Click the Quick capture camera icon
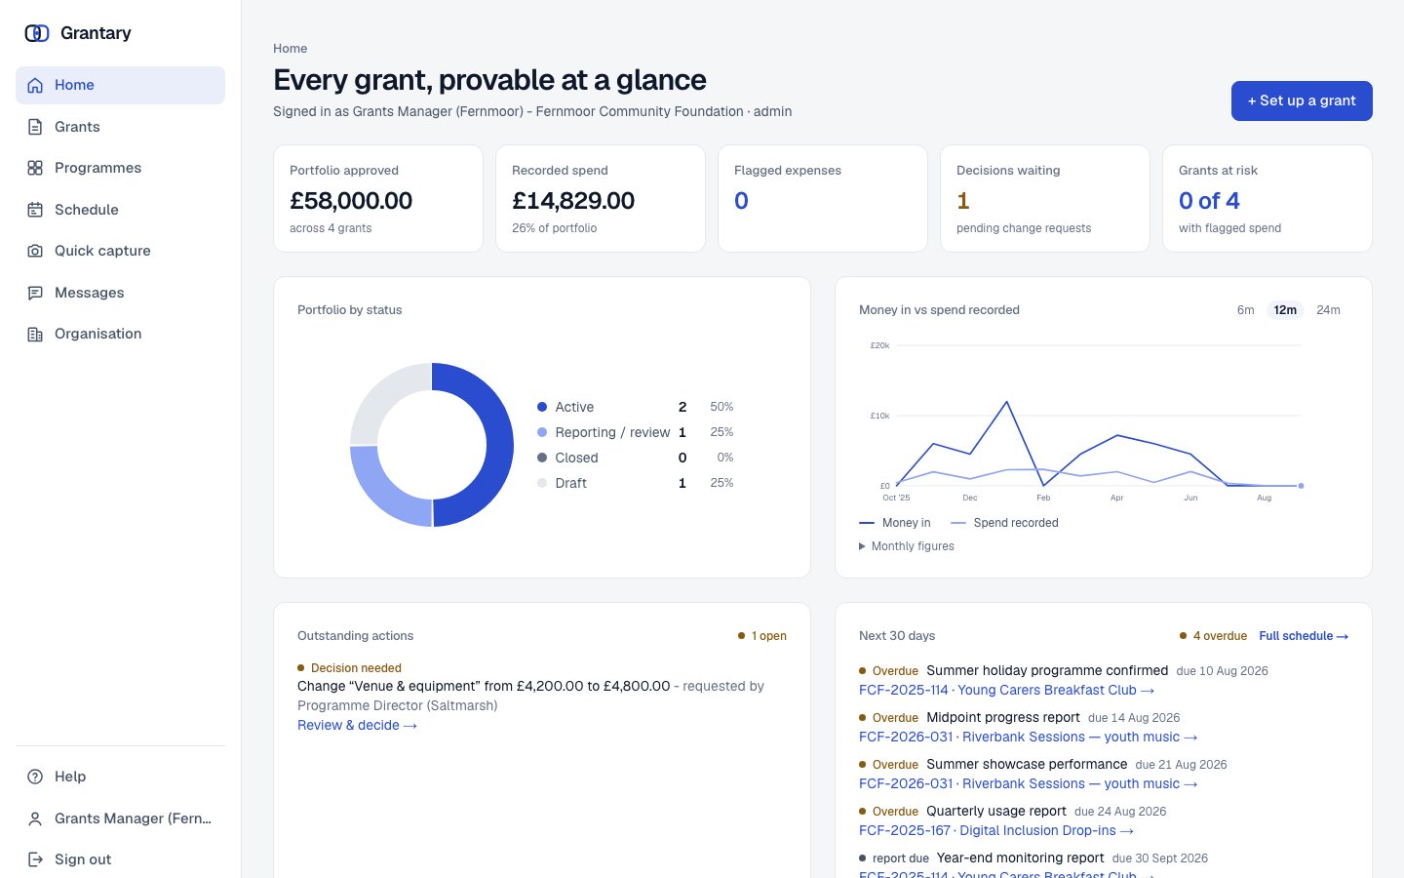Image resolution: width=1404 pixels, height=878 pixels. point(35,251)
